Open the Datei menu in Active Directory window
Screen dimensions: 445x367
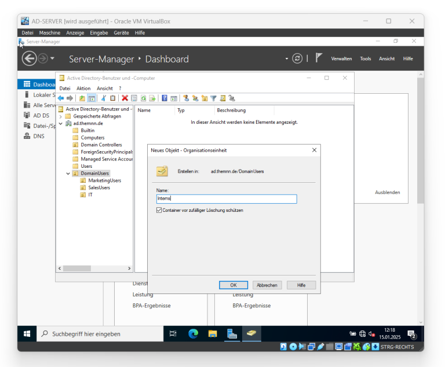pyautogui.click(x=65, y=89)
